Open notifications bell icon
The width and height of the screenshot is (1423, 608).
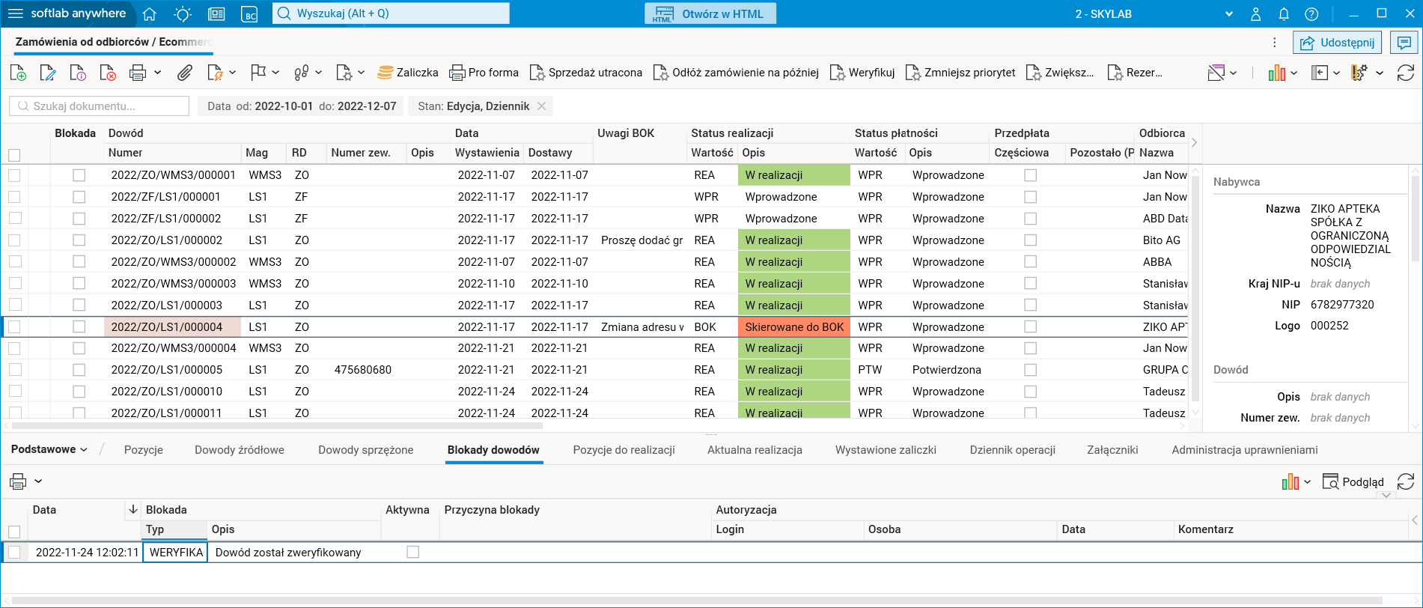[1284, 13]
